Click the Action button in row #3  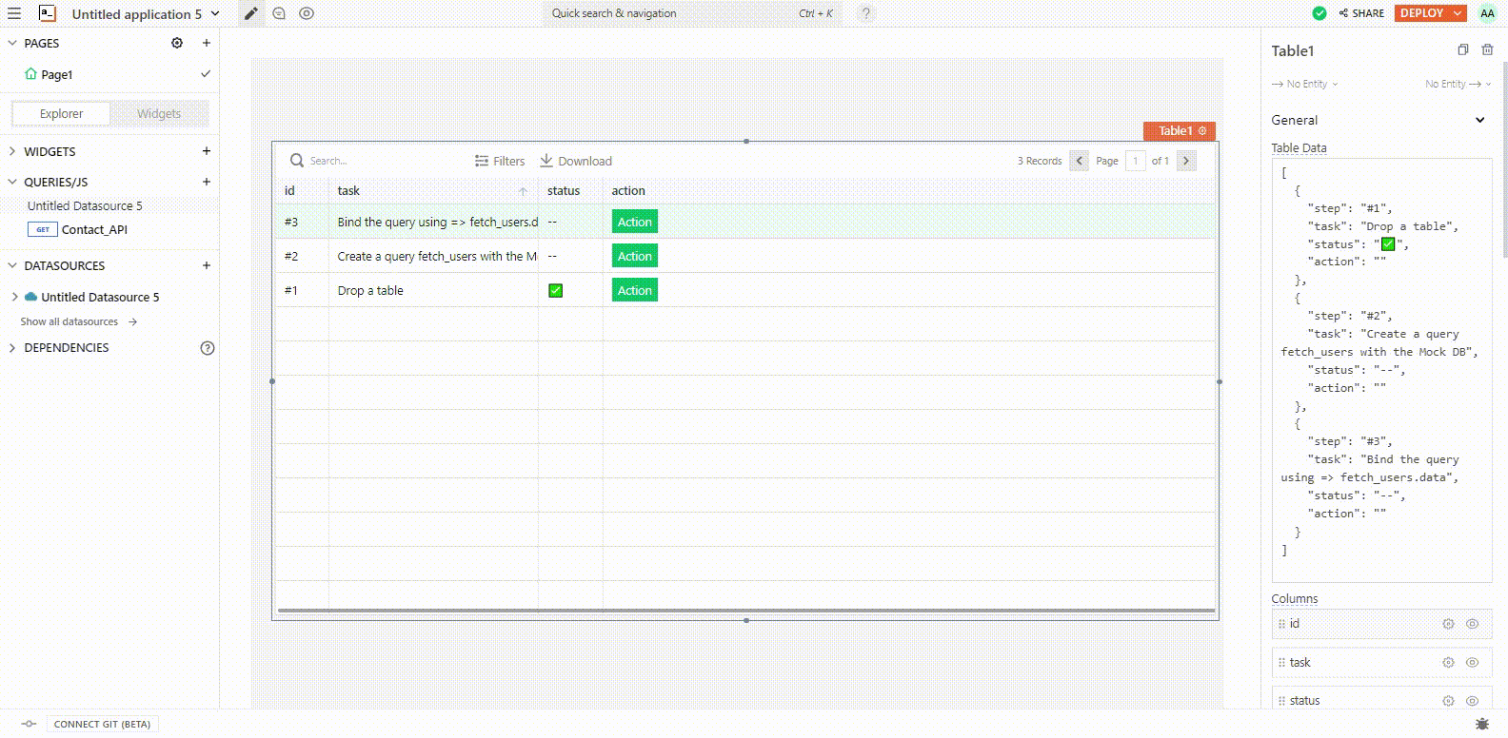point(634,223)
